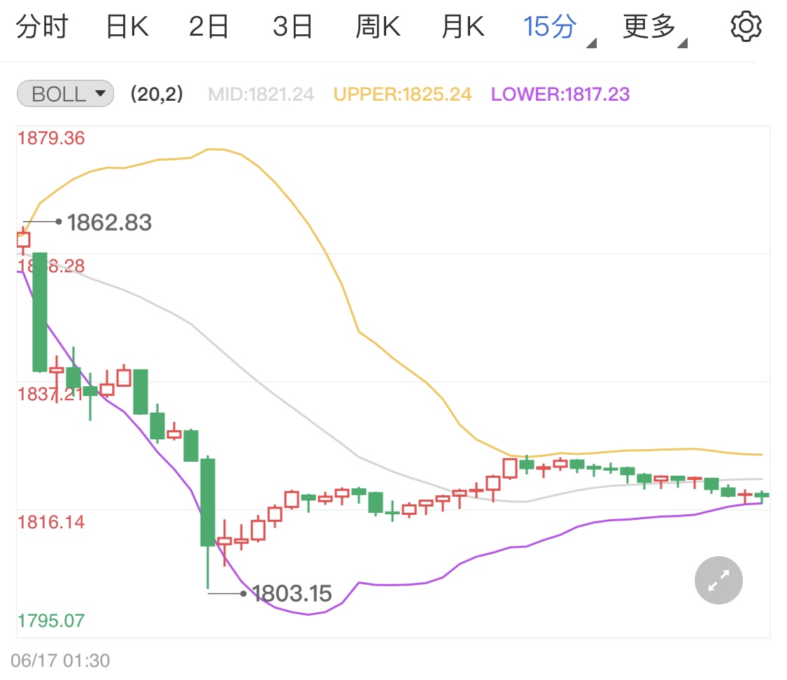Expand chart to fullscreen with arrows button

tap(718, 580)
